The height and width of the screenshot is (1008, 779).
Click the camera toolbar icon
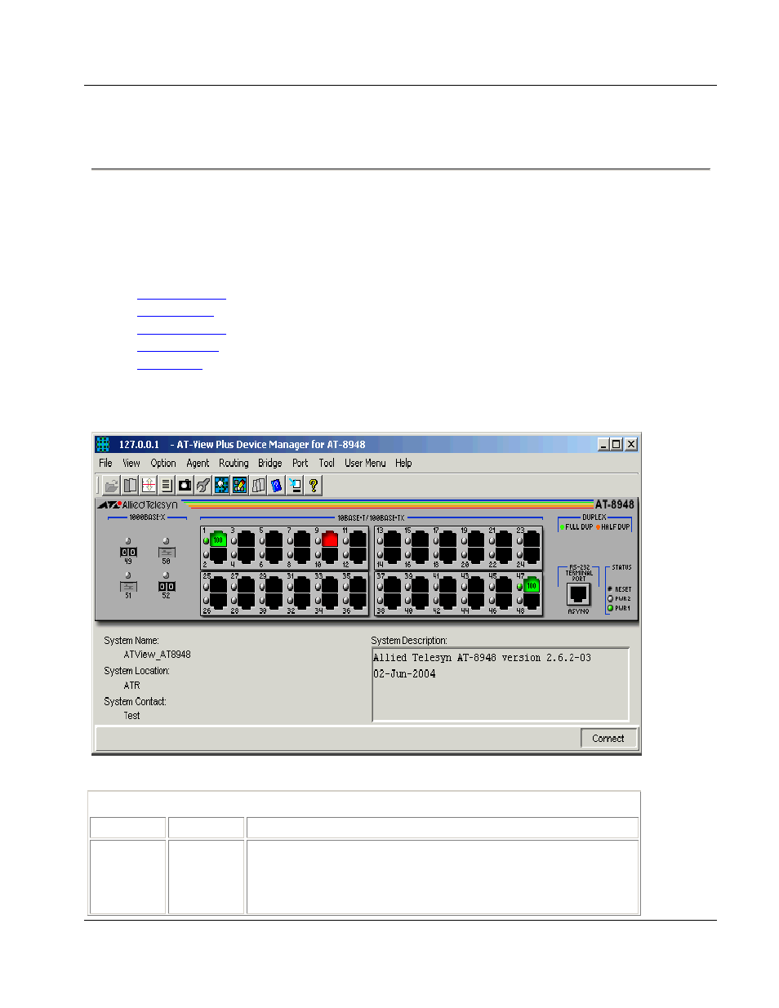pyautogui.click(x=185, y=485)
